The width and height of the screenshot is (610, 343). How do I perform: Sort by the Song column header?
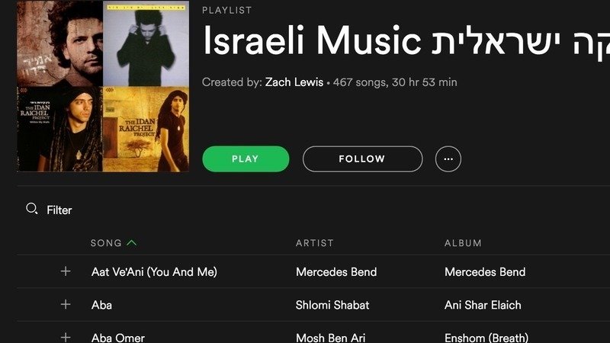click(106, 243)
